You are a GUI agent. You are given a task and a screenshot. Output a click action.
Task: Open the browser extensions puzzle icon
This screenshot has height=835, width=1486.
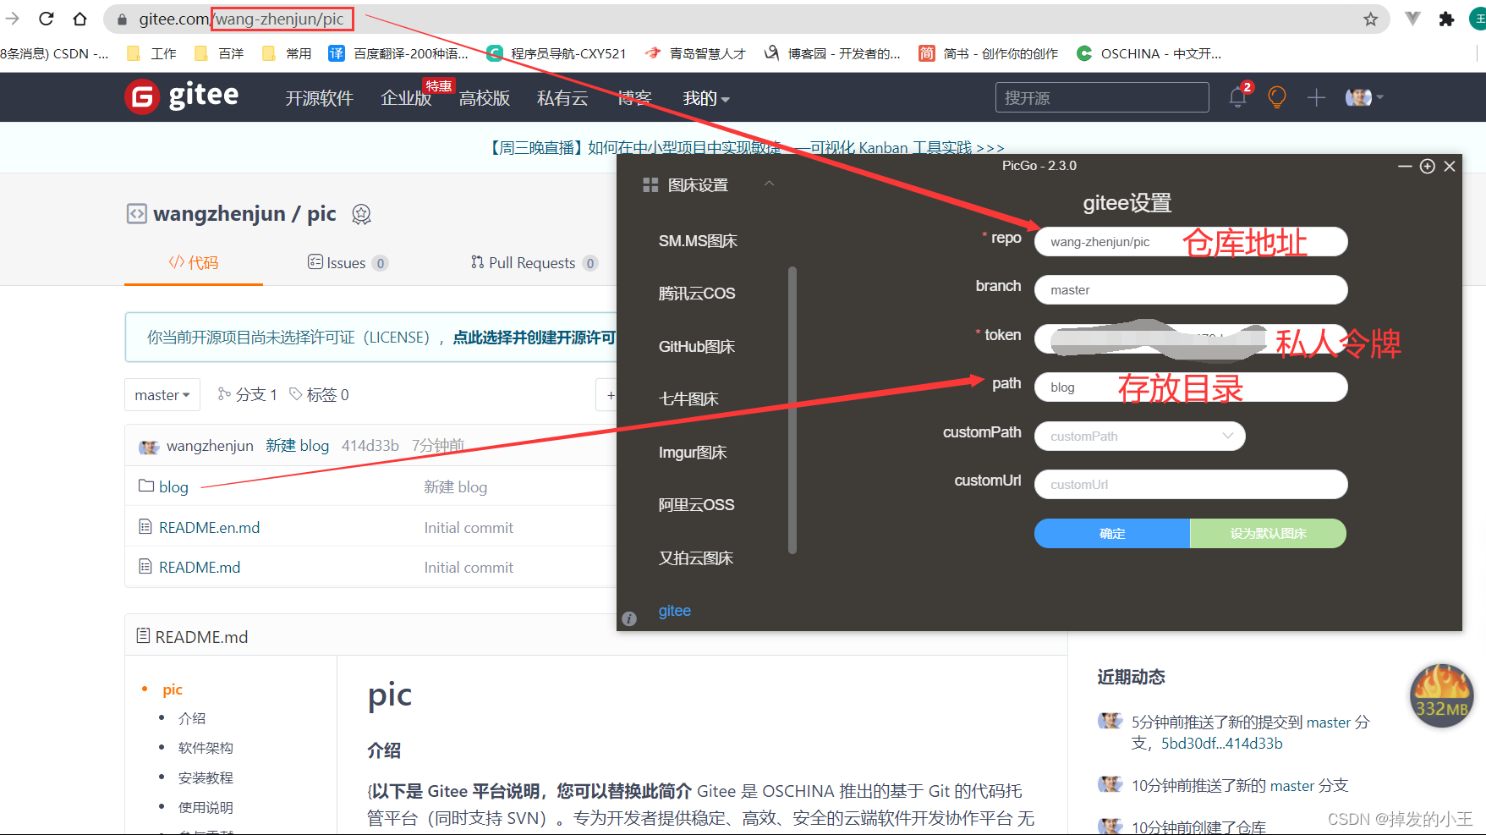pyautogui.click(x=1446, y=19)
